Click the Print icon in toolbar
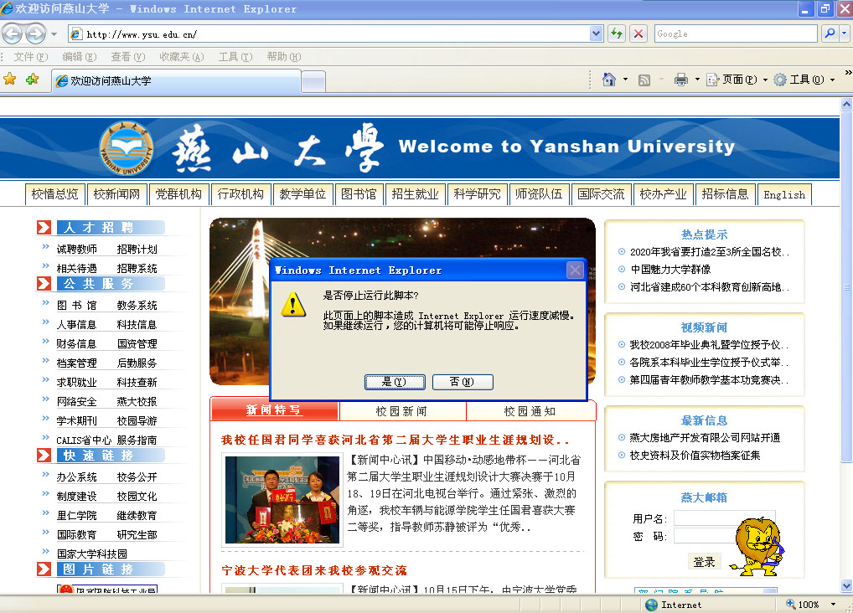The image size is (853, 613). point(680,80)
